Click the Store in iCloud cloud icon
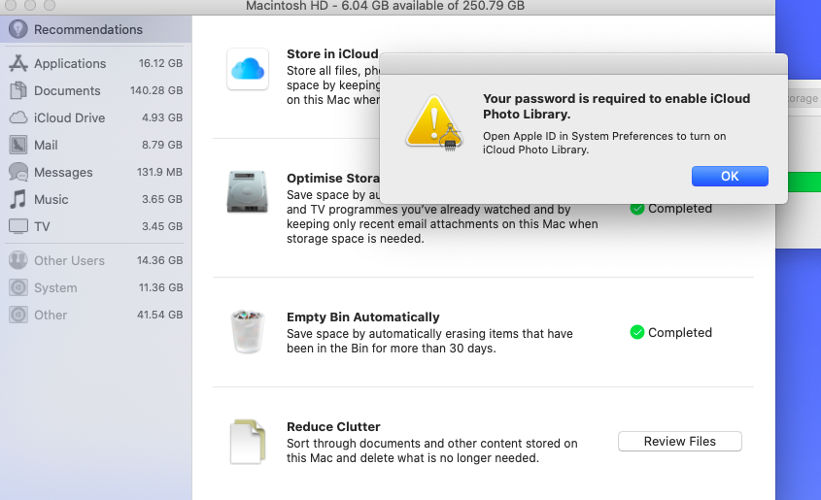Image resolution: width=821 pixels, height=500 pixels. (x=248, y=69)
